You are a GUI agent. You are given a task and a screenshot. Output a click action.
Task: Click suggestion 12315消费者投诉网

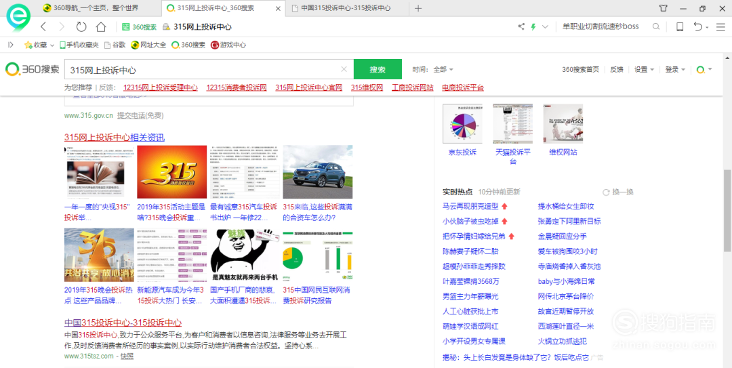coord(237,87)
